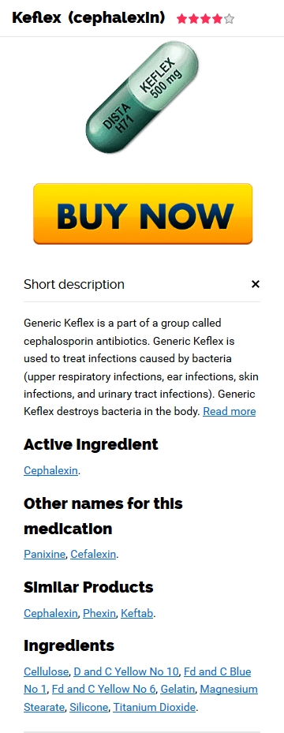
Task: Open the Phexin similar product link
Action: [x=99, y=613]
